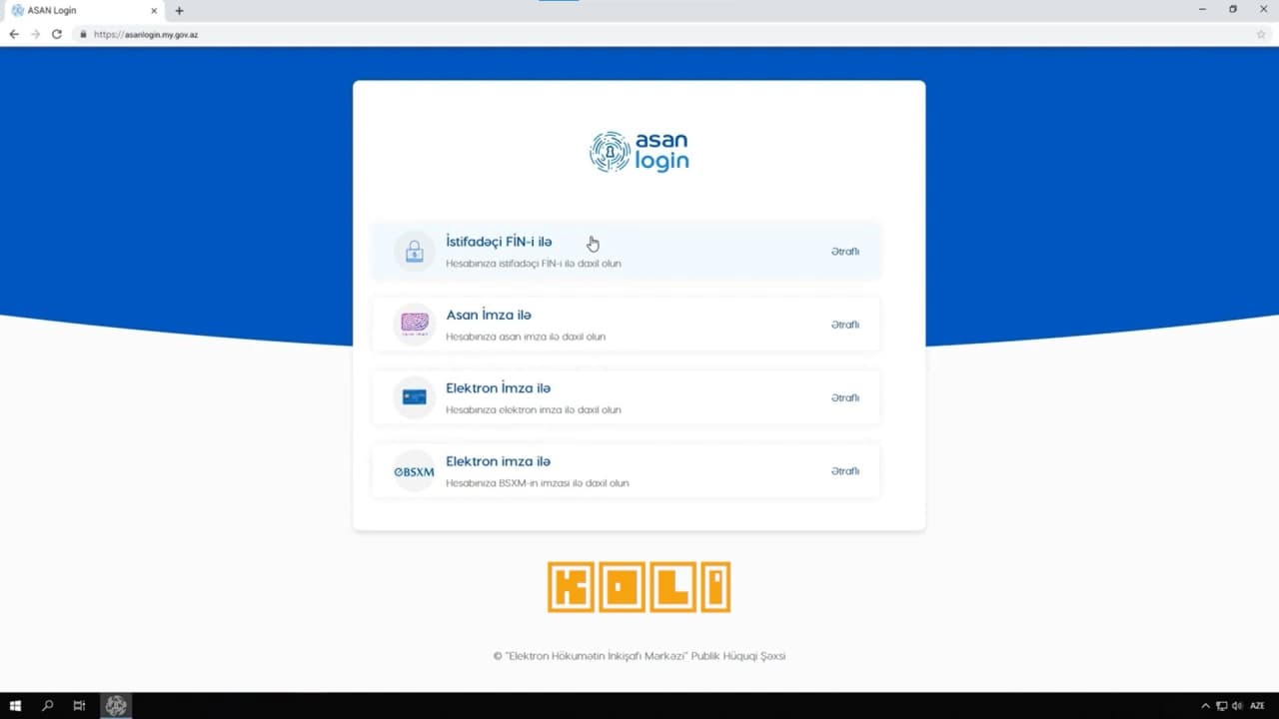
Task: Click the electronic card icon for Elektron İmza
Action: click(415, 397)
